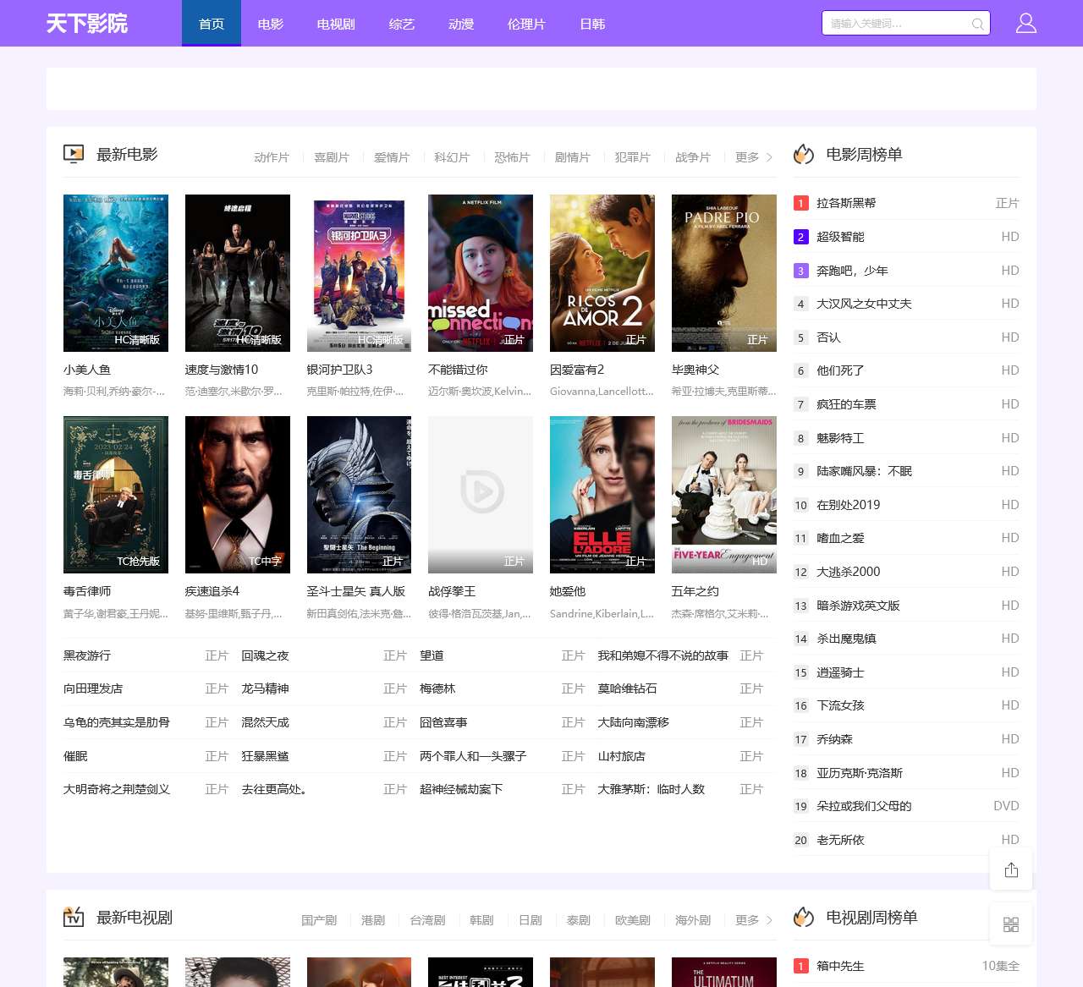Click the 最新电影 section icon
1083x987 pixels.
[74, 154]
